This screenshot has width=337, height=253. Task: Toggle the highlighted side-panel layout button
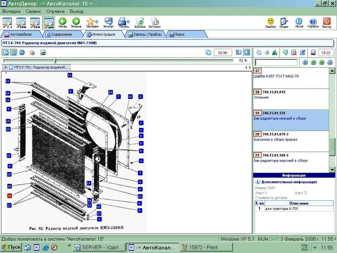247,53
